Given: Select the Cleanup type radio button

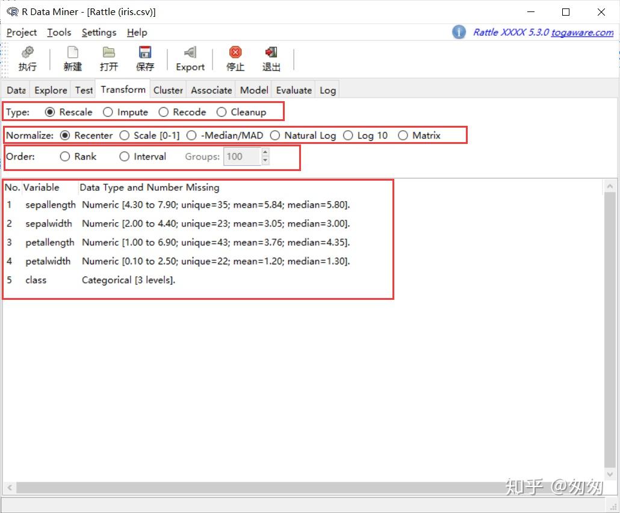Looking at the screenshot, I should click(222, 113).
